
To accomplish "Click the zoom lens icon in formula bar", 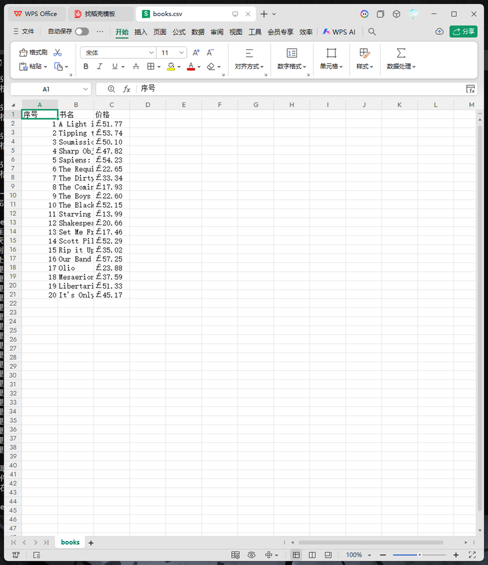I will (x=111, y=89).
